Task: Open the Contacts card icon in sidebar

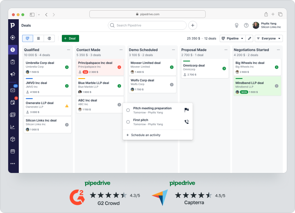Action: 13,114
